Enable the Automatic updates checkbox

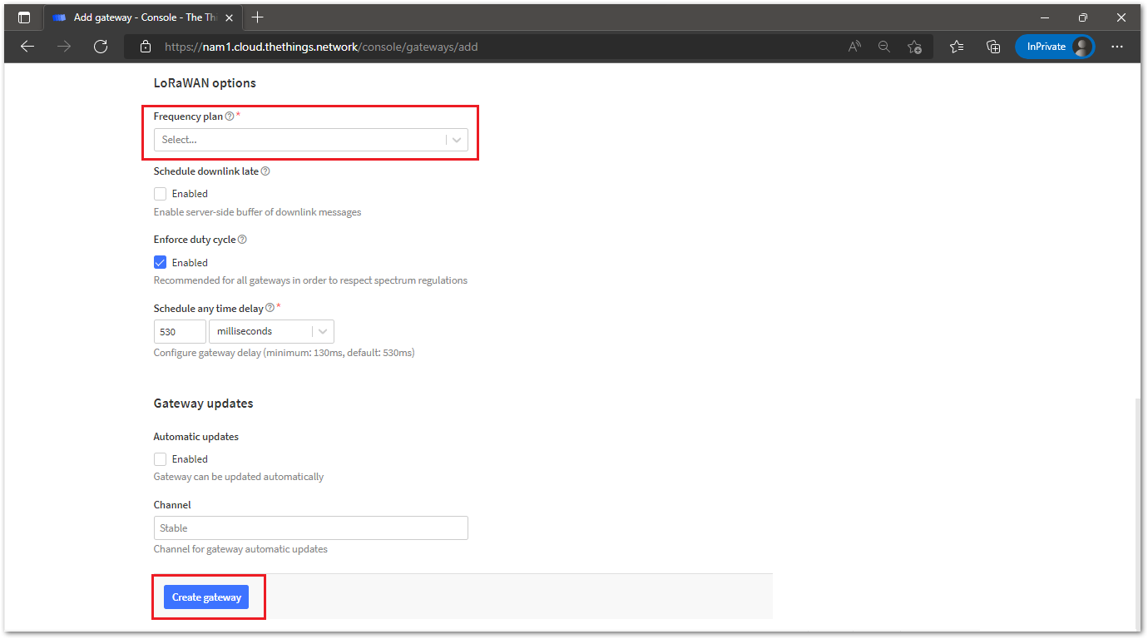pyautogui.click(x=161, y=459)
